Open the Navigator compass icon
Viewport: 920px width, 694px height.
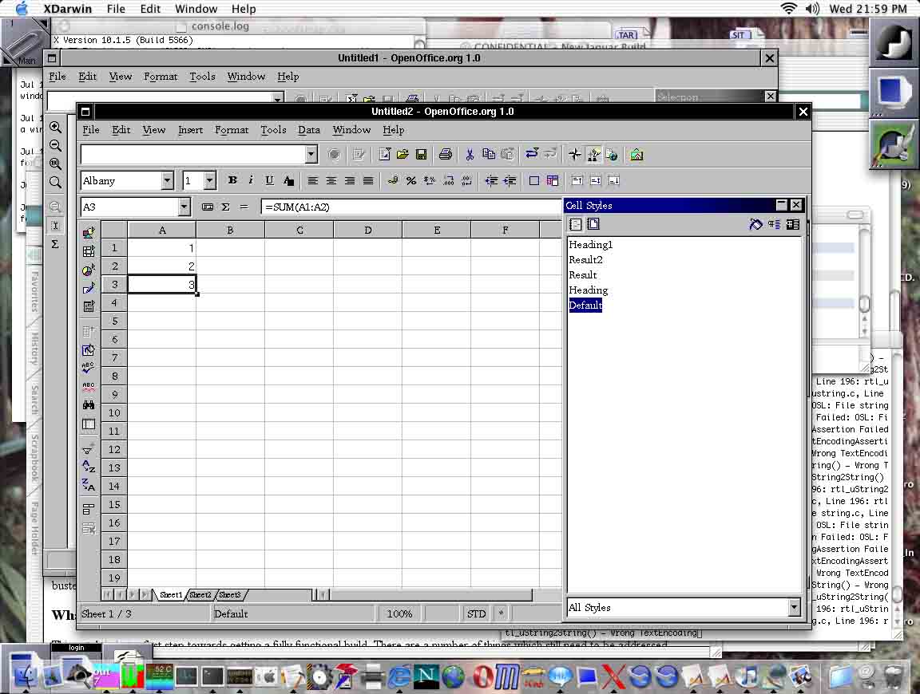[x=575, y=155]
